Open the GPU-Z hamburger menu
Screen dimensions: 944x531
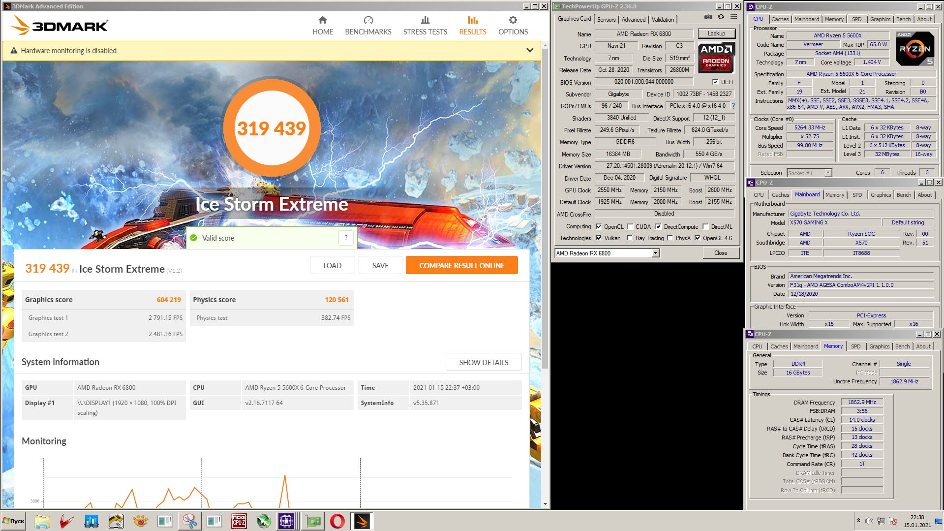(x=733, y=17)
